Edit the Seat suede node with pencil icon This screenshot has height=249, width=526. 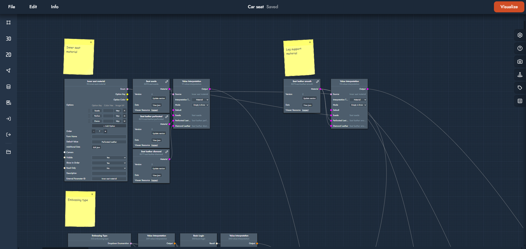click(x=167, y=82)
